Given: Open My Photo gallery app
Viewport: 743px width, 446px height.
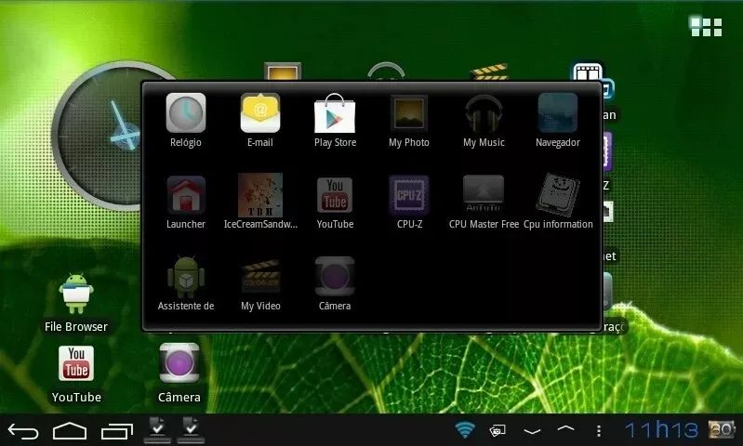Looking at the screenshot, I should point(409,112).
